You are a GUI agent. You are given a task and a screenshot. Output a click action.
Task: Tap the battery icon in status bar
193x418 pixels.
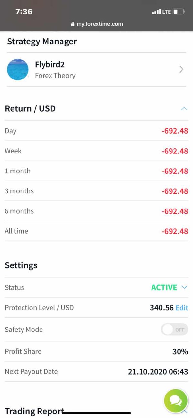tap(179, 12)
